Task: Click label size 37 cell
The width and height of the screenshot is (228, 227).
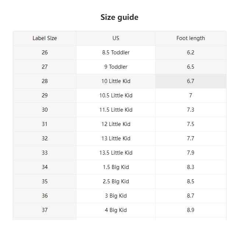Action: click(x=44, y=210)
